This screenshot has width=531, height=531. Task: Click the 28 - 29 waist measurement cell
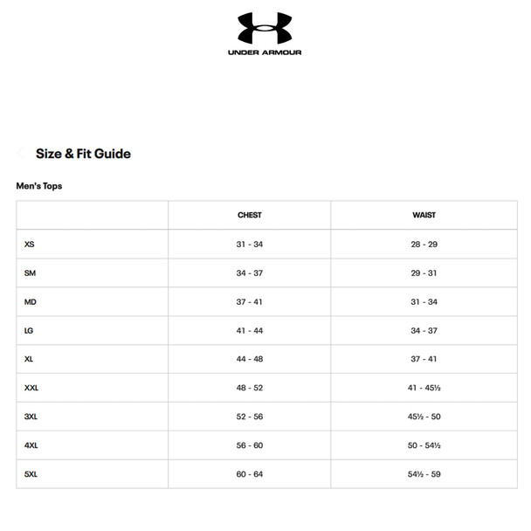(424, 245)
